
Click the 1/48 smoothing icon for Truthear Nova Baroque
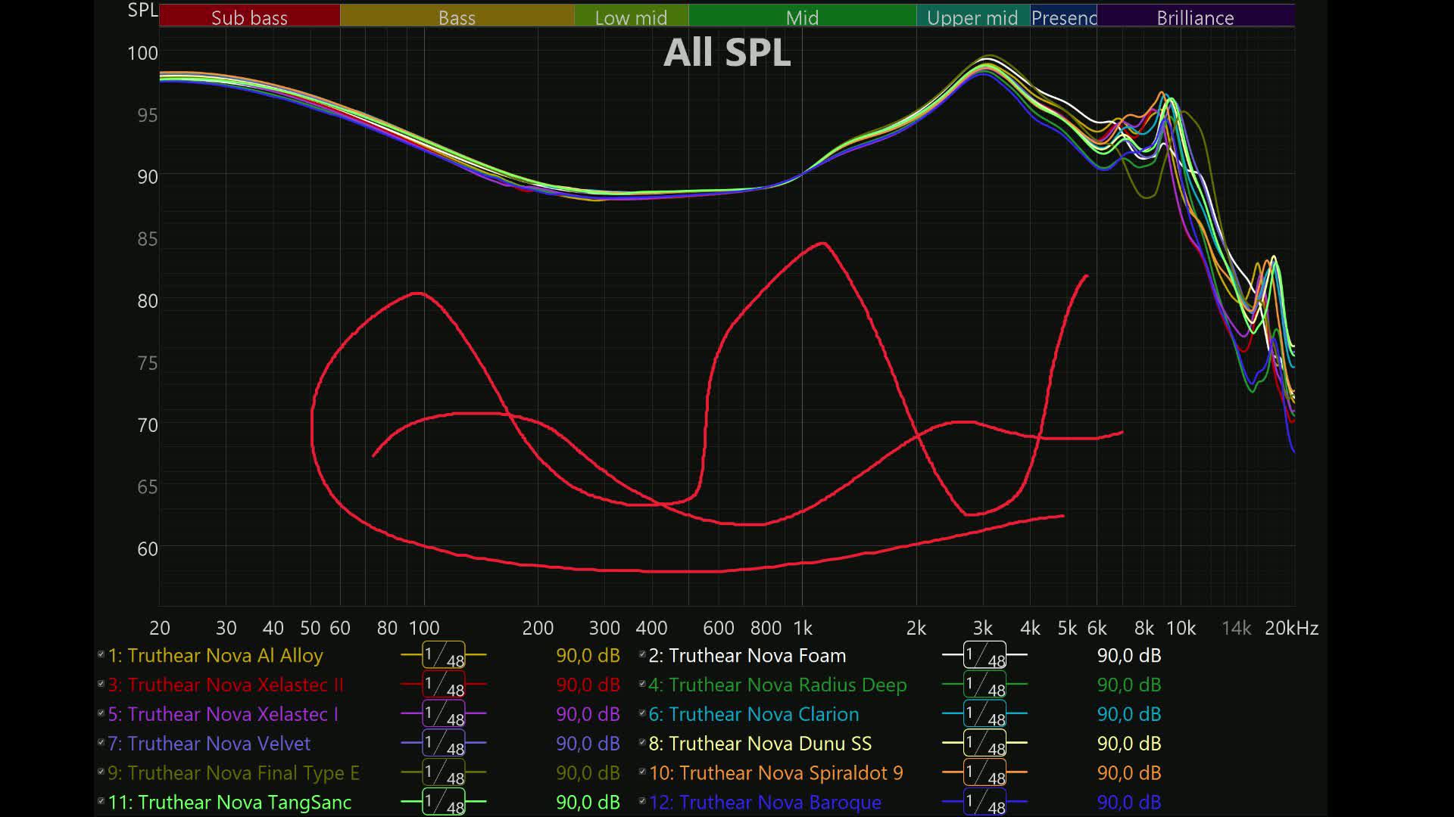click(984, 802)
